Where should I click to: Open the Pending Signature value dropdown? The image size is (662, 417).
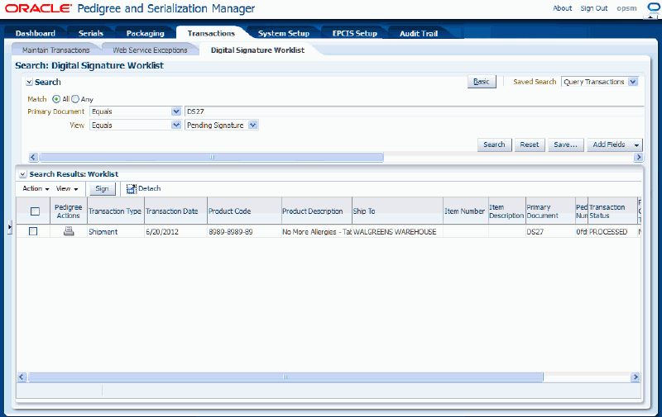(252, 126)
